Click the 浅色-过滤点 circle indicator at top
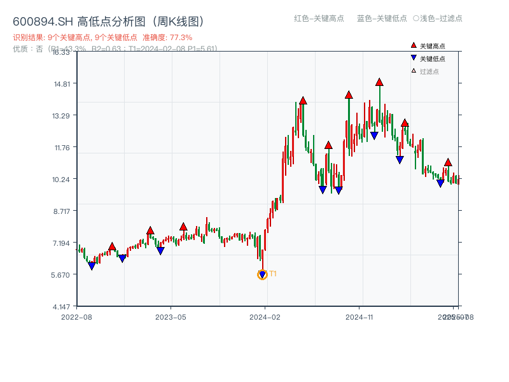The height and width of the screenshot is (382, 509). click(x=415, y=18)
